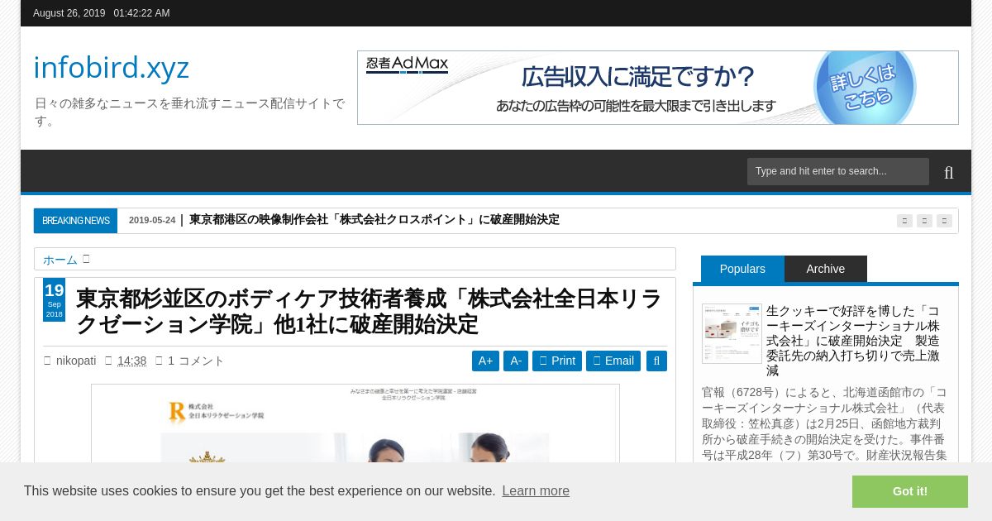
Task: Open the breaking news headline about クロスポイント
Action: click(374, 220)
